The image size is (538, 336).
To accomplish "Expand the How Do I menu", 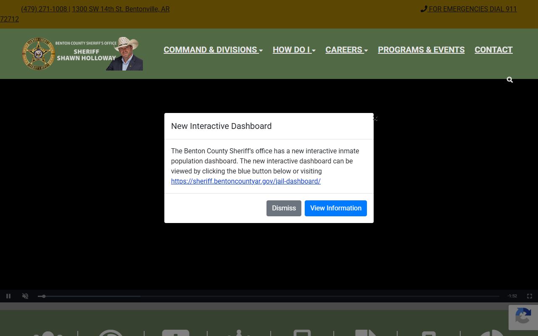I will coord(294,50).
